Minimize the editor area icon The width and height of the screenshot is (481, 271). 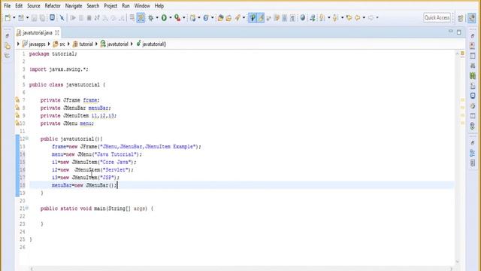click(451, 32)
